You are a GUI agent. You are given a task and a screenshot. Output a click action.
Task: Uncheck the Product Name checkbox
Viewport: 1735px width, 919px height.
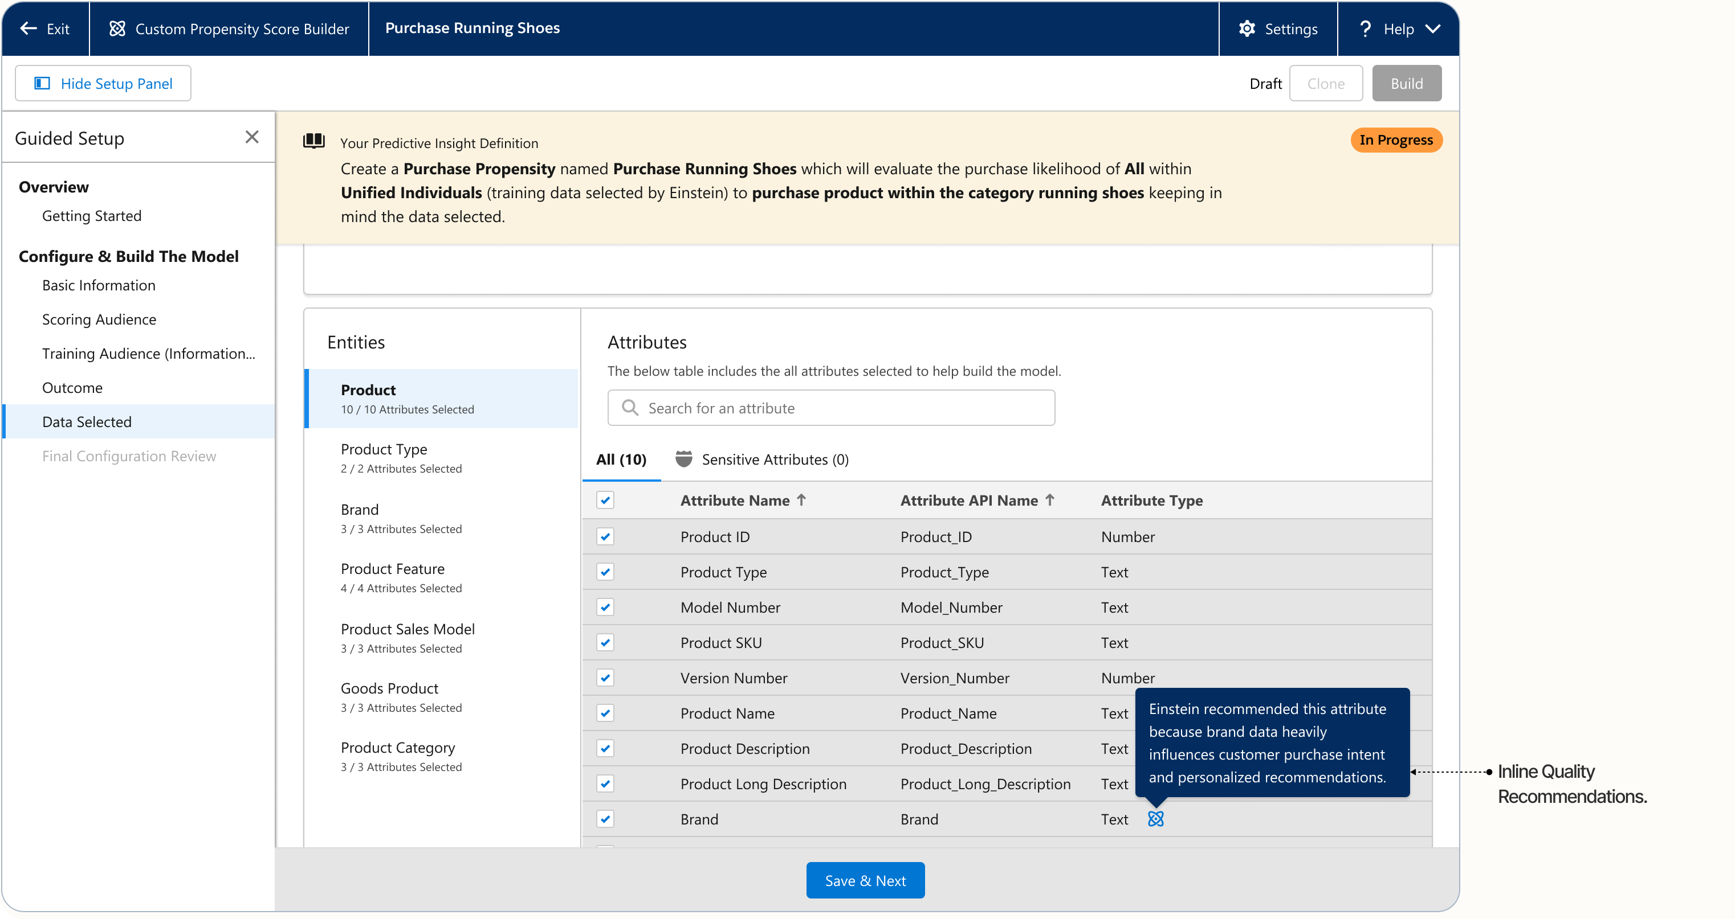(x=605, y=713)
